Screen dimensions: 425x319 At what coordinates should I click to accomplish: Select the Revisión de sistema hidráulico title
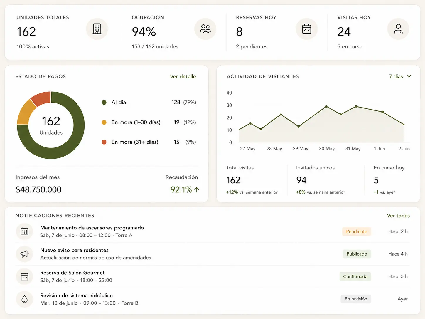[x=77, y=296]
